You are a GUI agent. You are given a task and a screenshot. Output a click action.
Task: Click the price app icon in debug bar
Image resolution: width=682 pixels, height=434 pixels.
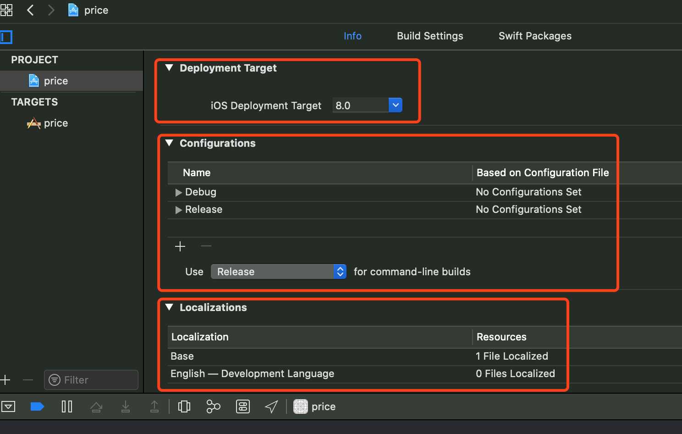tap(301, 406)
